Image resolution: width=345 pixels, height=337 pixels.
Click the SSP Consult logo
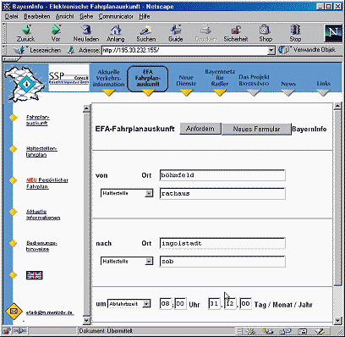68,77
